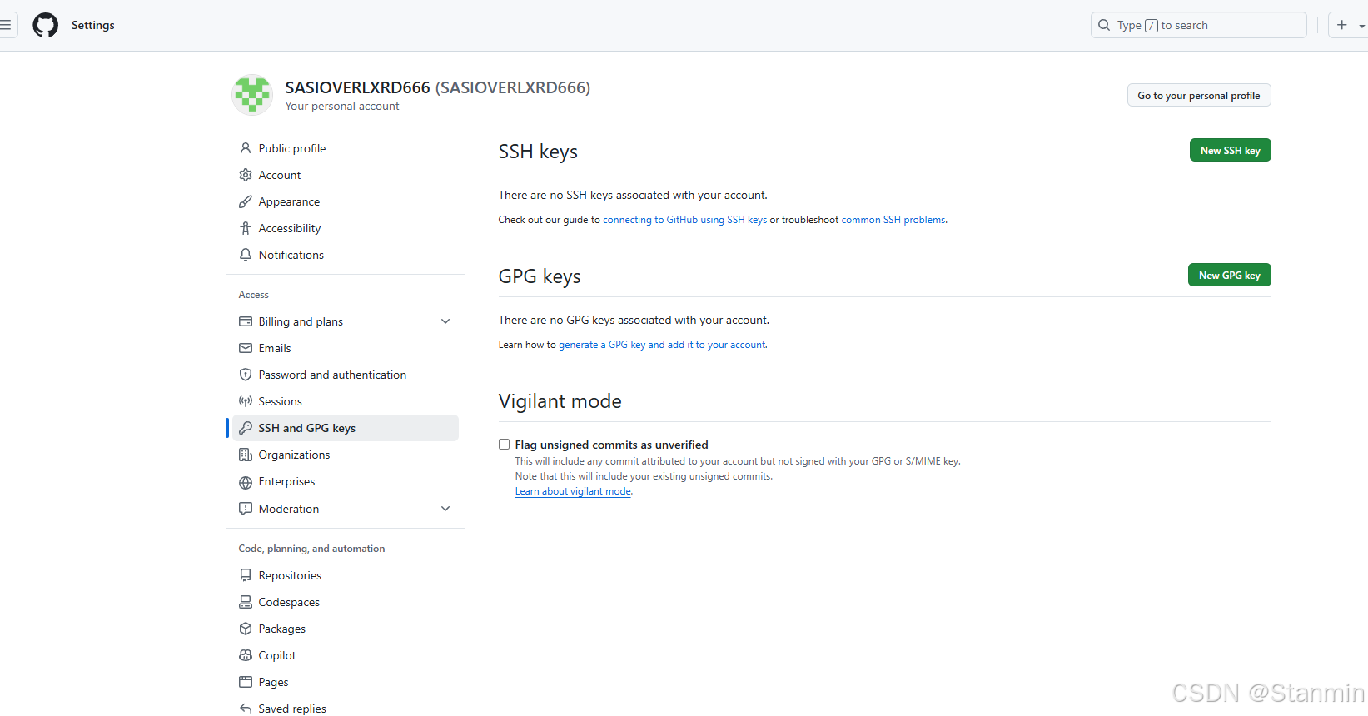Click the Account gear icon
The height and width of the screenshot is (716, 1368).
pos(246,175)
